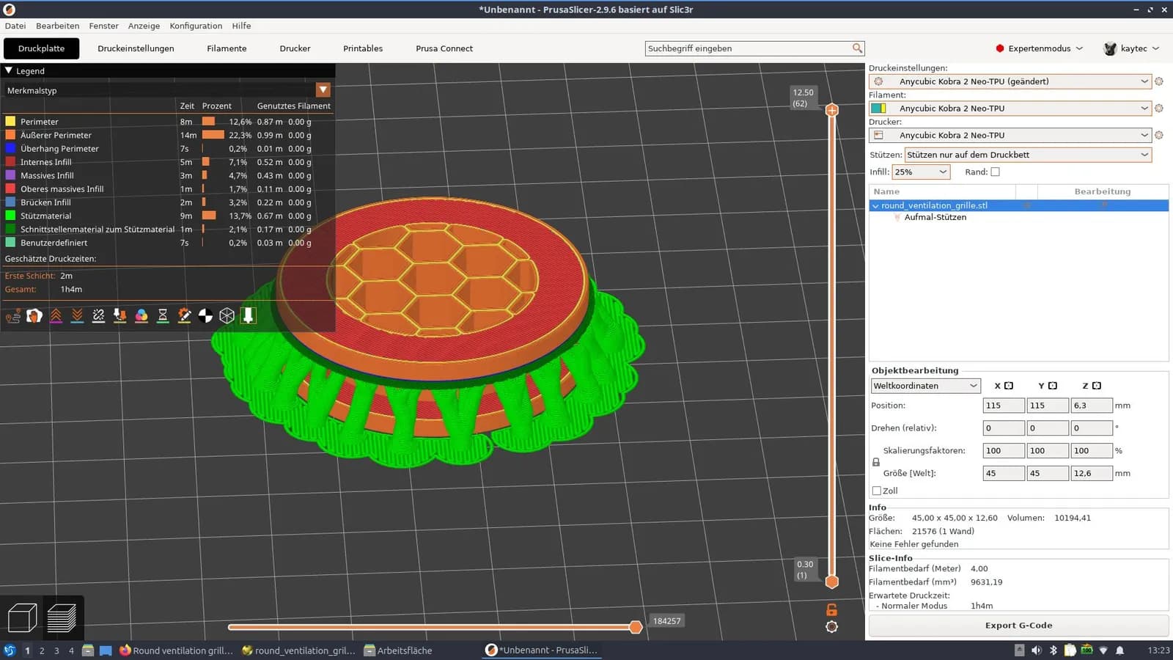Enable the Zoll checkbox
Screen dimensions: 1173x660
877,491
